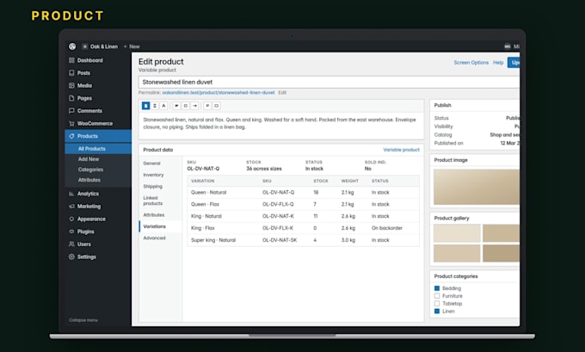Click into the product description text area

[281, 126]
